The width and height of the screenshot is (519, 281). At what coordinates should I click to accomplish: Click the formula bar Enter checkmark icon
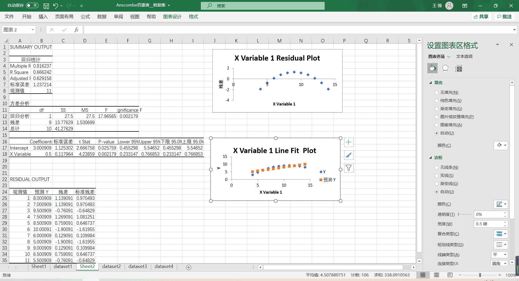(64, 30)
